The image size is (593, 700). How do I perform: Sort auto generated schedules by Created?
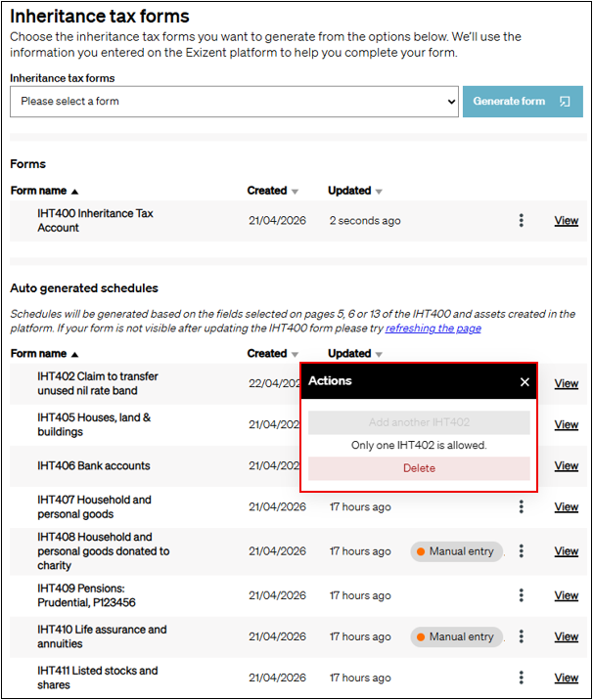pyautogui.click(x=273, y=354)
